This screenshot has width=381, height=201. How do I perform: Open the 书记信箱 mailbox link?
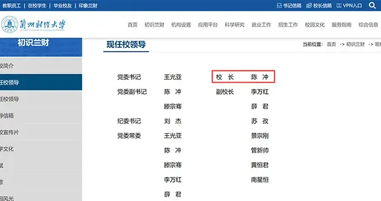point(289,5)
